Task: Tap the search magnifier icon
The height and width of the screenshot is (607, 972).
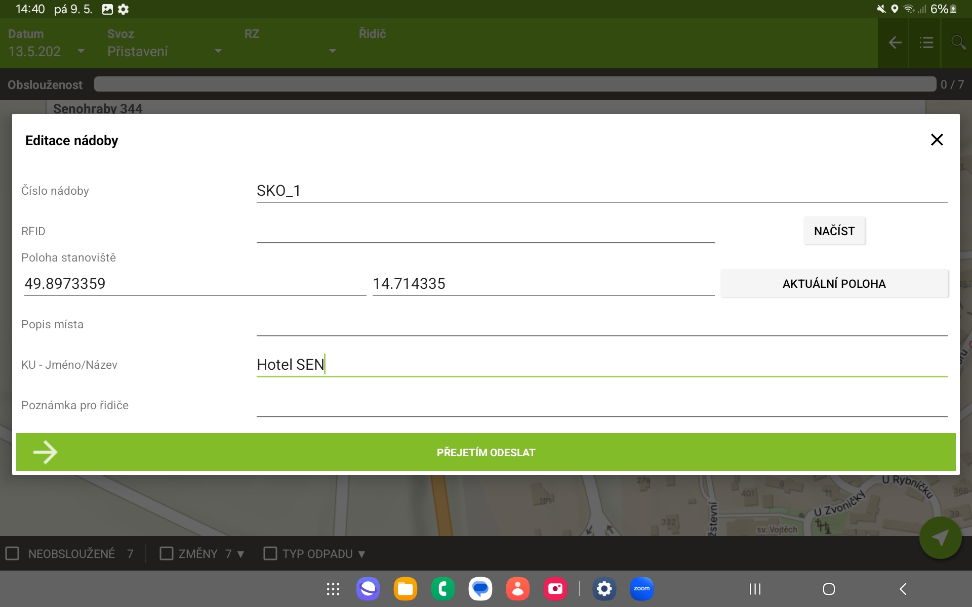Action: 957,43
